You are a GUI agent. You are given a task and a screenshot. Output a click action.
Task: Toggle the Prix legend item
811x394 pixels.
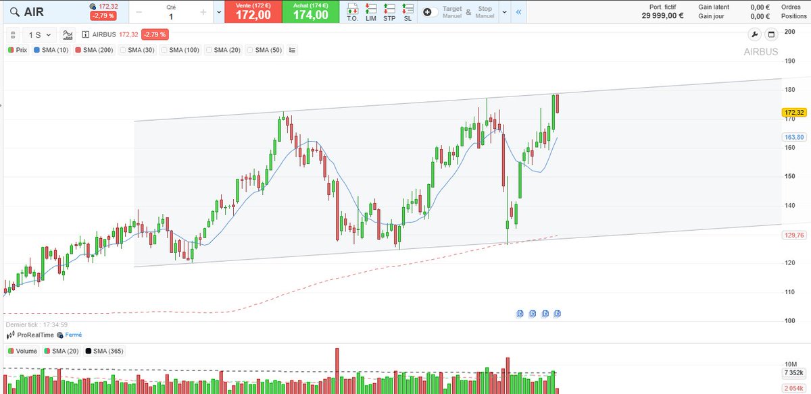pos(17,50)
